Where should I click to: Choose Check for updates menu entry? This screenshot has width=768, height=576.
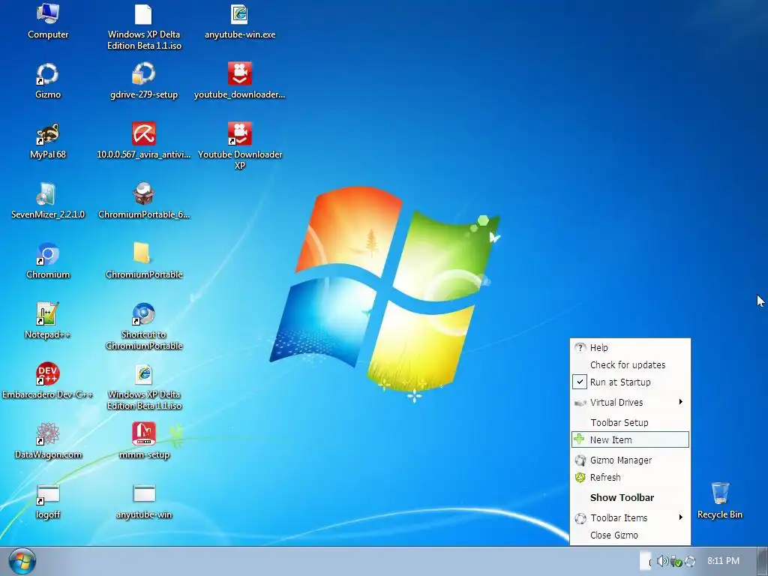tap(630, 365)
